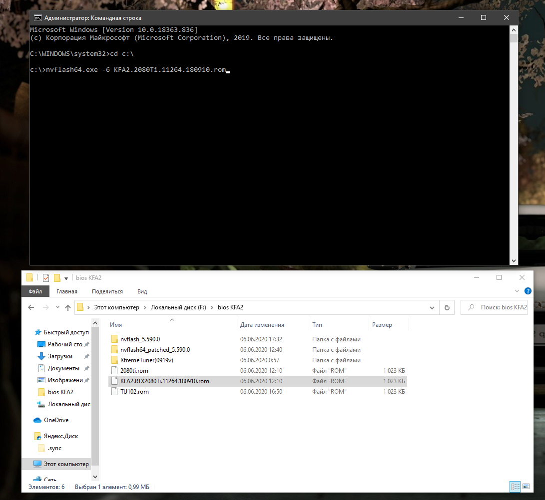545x500 pixels.
Task: Refresh the folder with refresh button
Action: pos(447,308)
